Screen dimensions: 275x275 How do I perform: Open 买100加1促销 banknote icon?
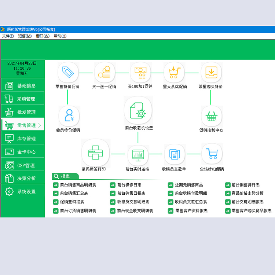[x=140, y=73]
